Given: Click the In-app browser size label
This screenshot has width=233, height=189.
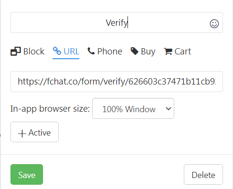Looking at the screenshot, I should pos(50,109).
